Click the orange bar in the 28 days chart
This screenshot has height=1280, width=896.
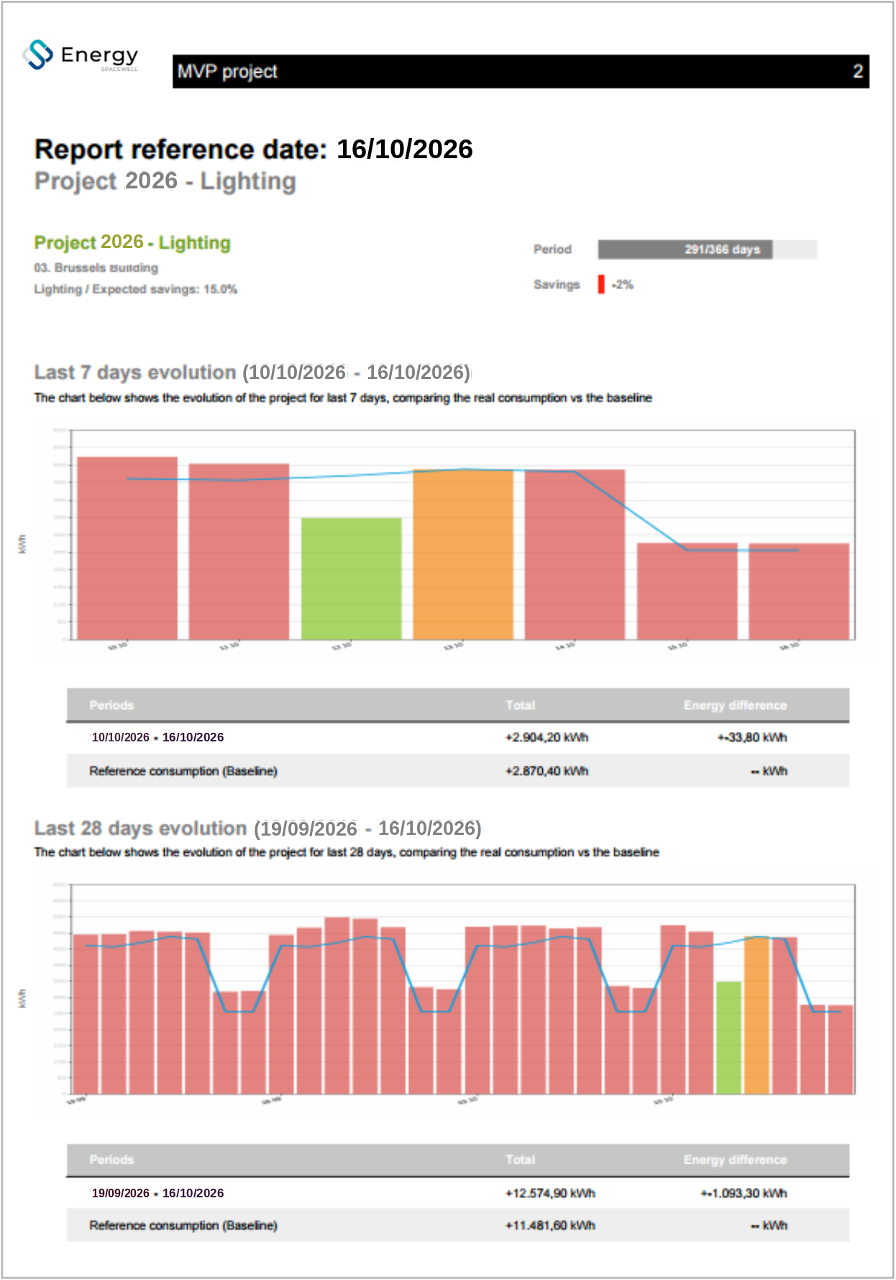756,1015
